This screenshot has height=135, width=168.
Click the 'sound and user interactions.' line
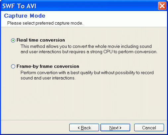(x=48, y=78)
